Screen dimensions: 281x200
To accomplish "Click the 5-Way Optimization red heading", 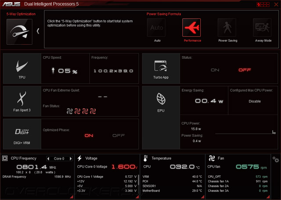I will point(21,14).
